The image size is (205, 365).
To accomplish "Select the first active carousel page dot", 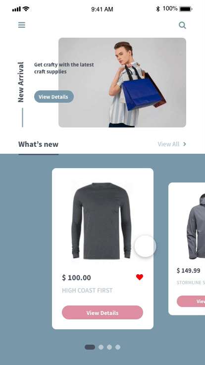I will (x=90, y=347).
